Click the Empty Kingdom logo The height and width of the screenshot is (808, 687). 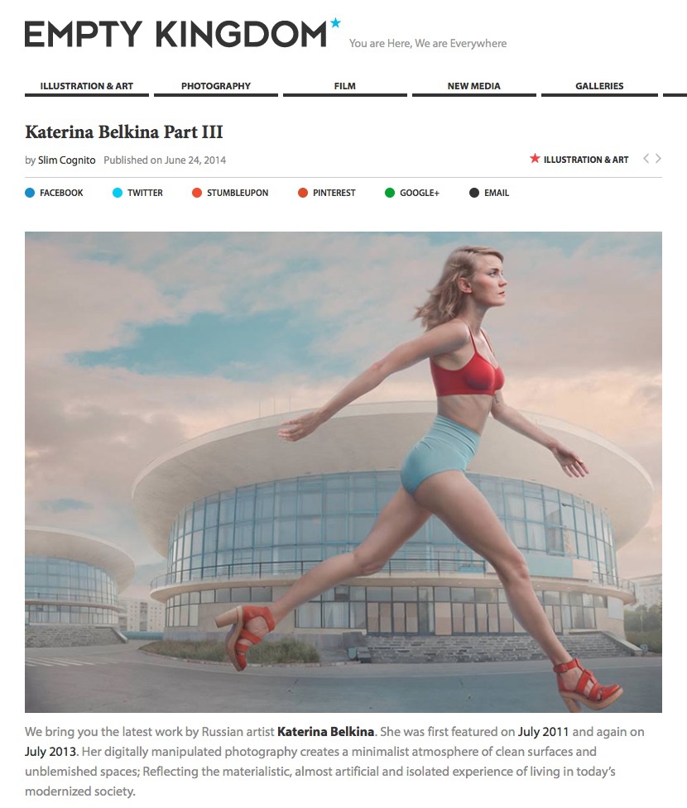pyautogui.click(x=175, y=35)
